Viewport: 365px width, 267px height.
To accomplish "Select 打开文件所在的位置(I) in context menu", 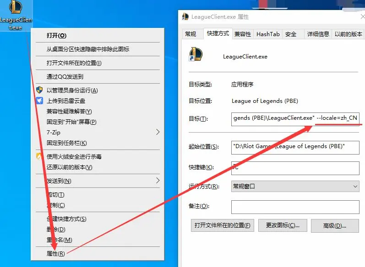I will tap(74, 63).
